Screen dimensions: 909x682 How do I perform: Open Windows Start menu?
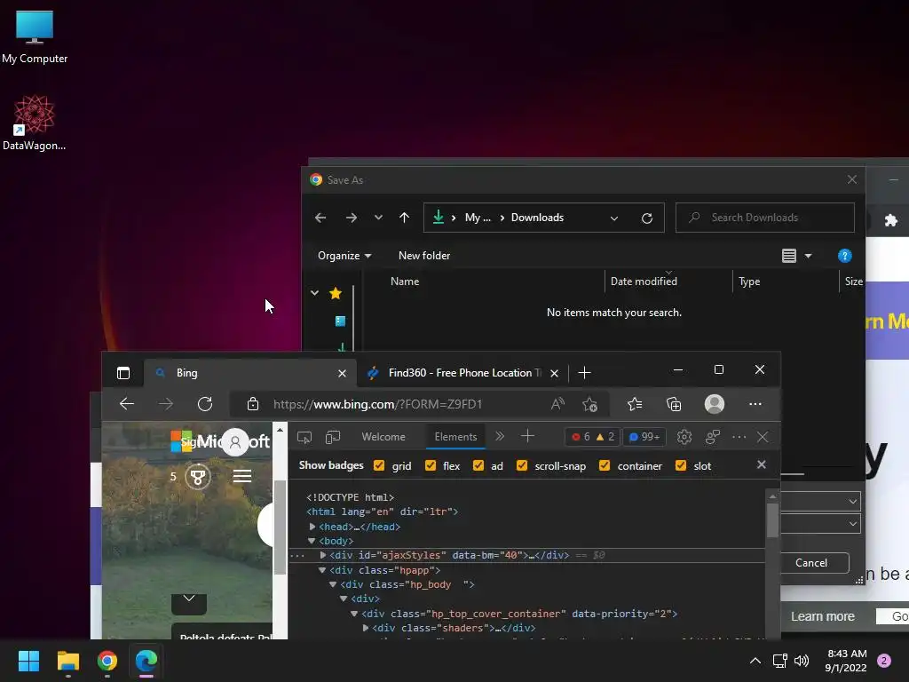pyautogui.click(x=28, y=661)
